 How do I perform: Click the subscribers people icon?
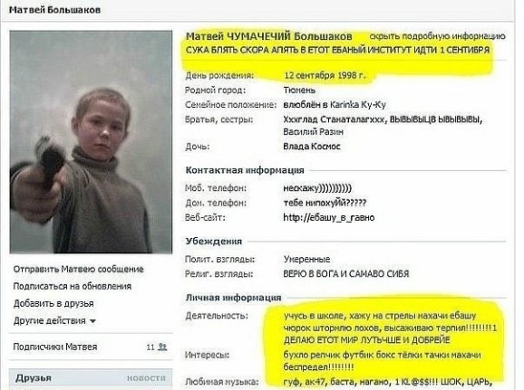coord(162,347)
